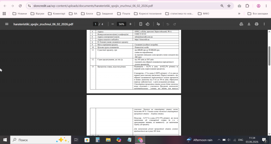Rotate the PDF counterclockwise
This screenshot has width=271, height=144.
(x=147, y=24)
